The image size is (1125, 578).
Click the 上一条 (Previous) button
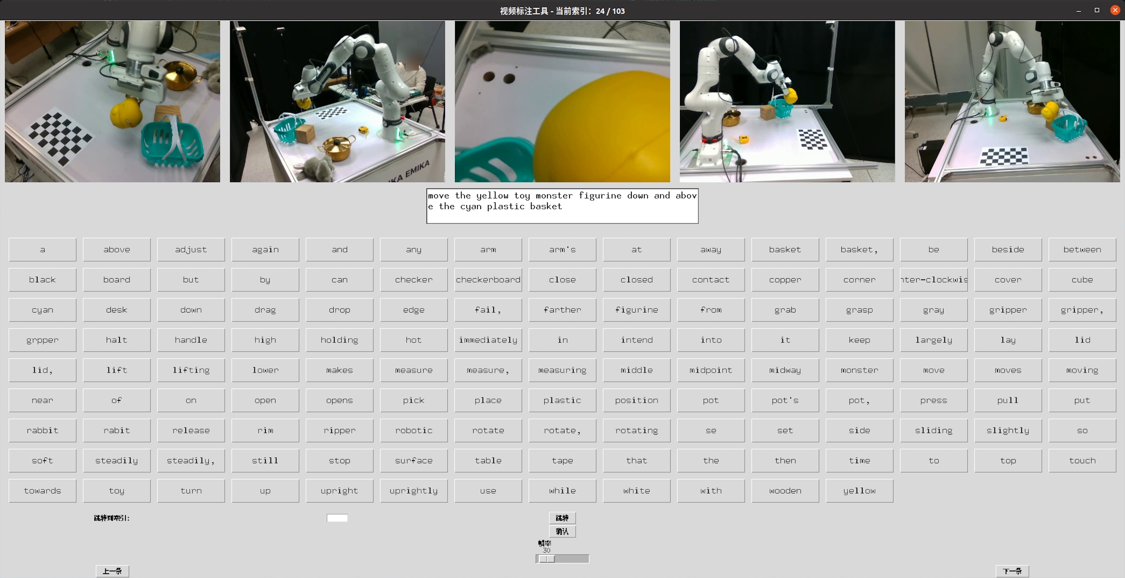pos(112,571)
